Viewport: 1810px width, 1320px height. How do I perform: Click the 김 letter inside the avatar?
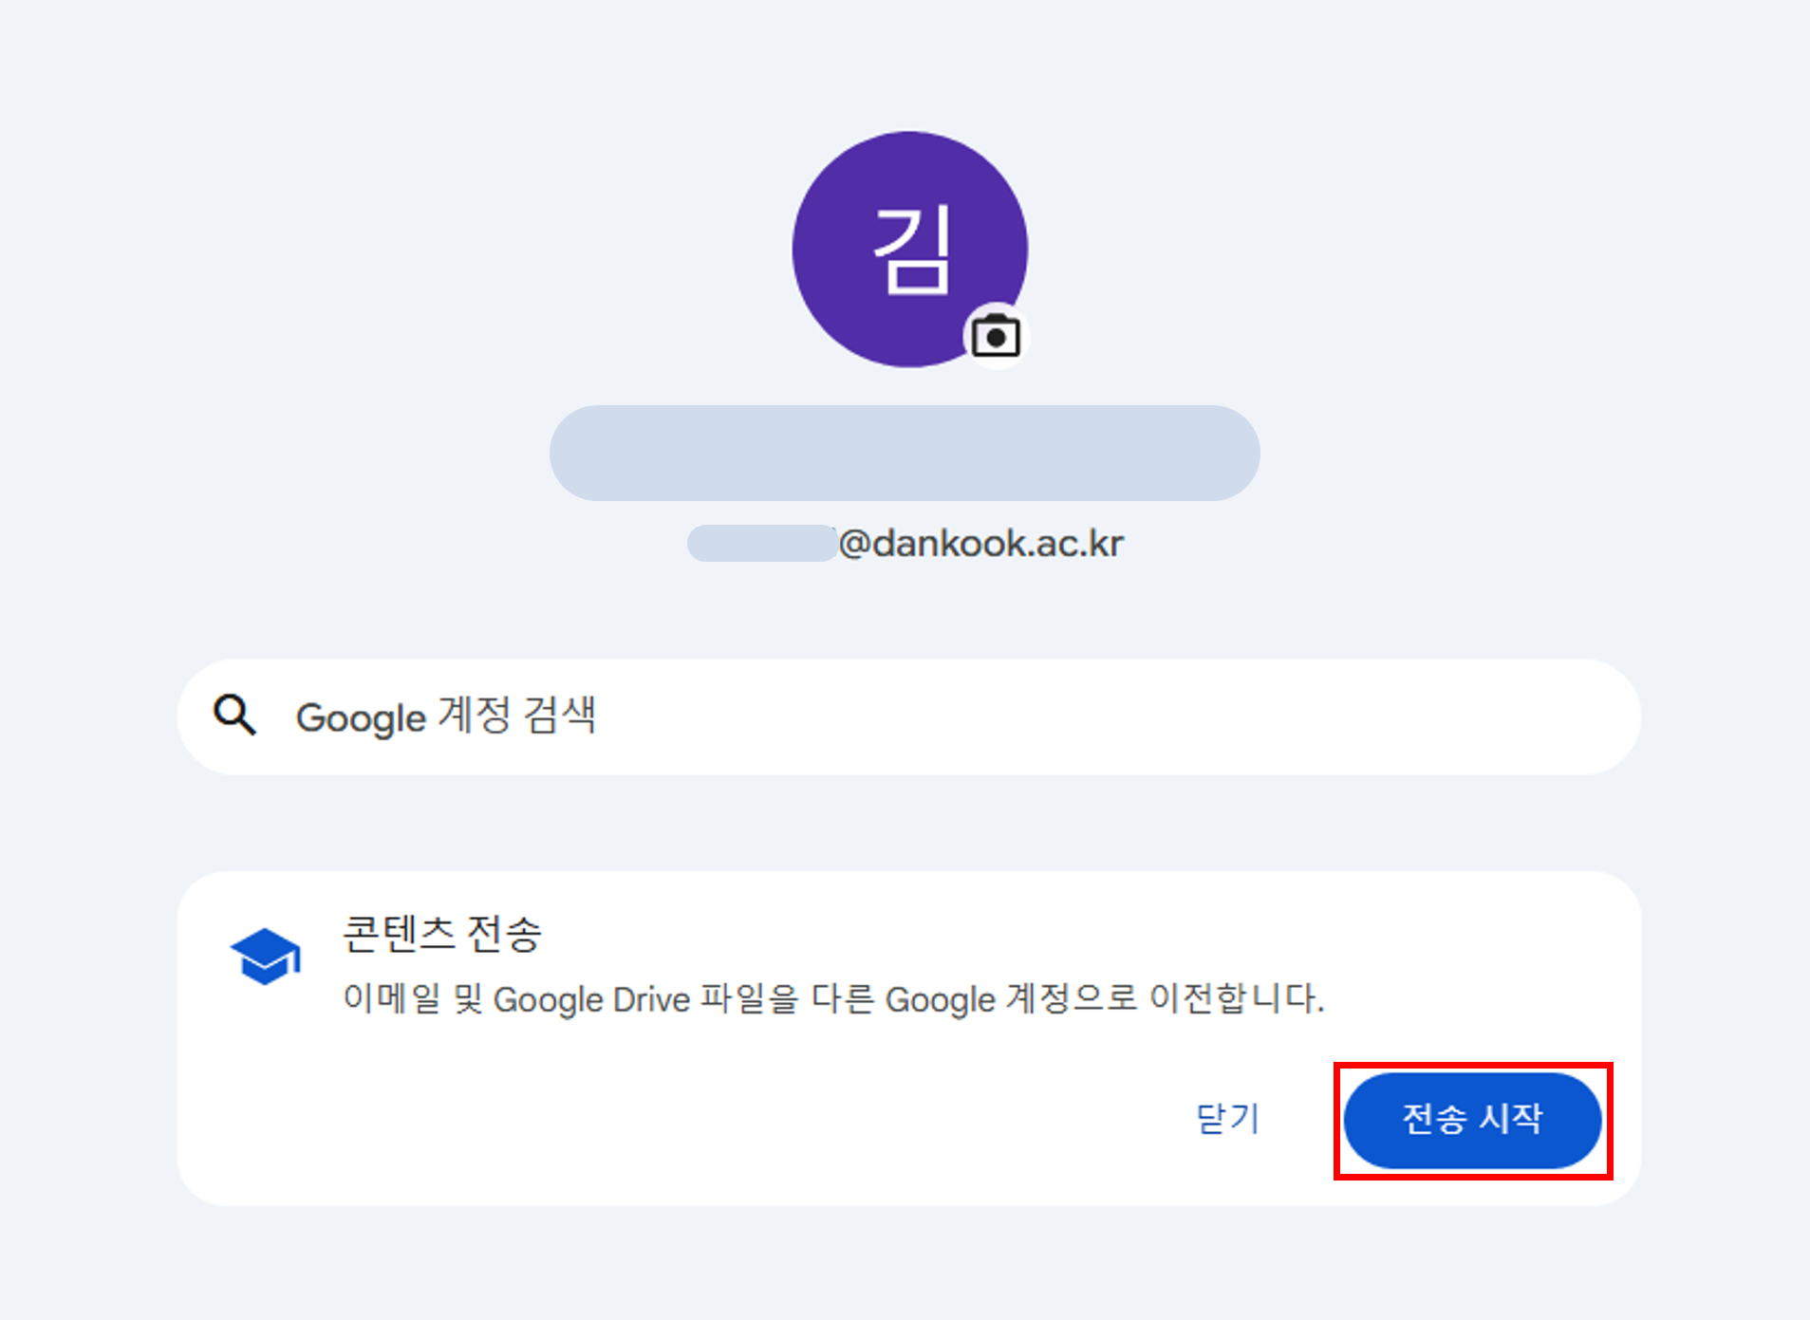tap(911, 250)
